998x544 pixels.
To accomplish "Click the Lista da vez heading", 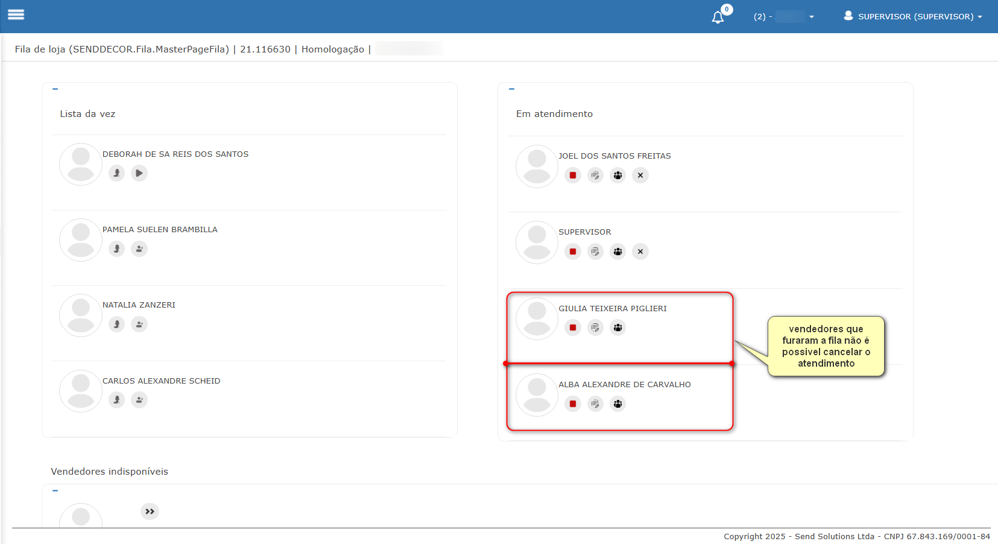I will coord(87,114).
